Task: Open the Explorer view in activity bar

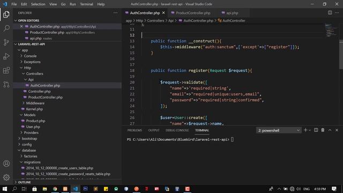Action: 6,14
